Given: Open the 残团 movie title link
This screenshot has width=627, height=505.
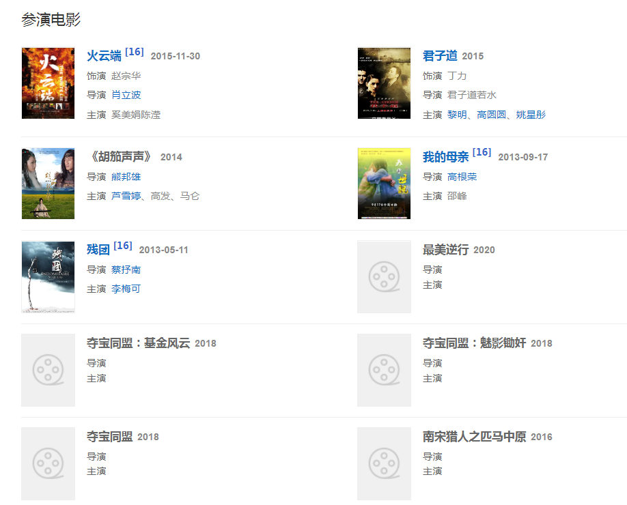Looking at the screenshot, I should (x=98, y=250).
